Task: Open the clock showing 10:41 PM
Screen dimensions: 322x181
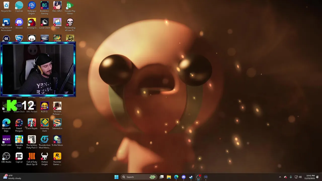Action: [x=309, y=177]
